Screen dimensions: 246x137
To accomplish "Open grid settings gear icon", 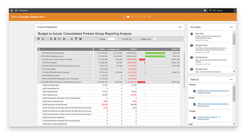I will click(x=39, y=49).
